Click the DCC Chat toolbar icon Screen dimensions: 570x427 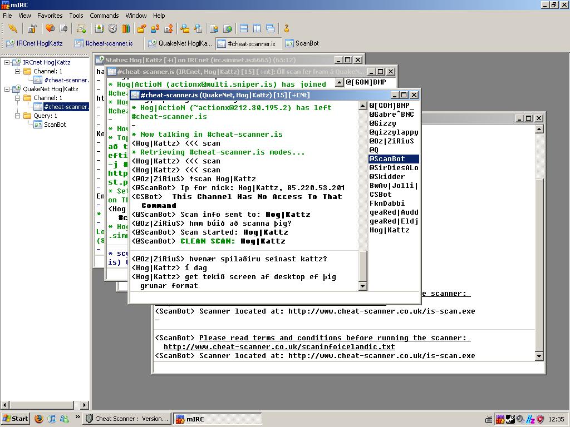(155, 28)
